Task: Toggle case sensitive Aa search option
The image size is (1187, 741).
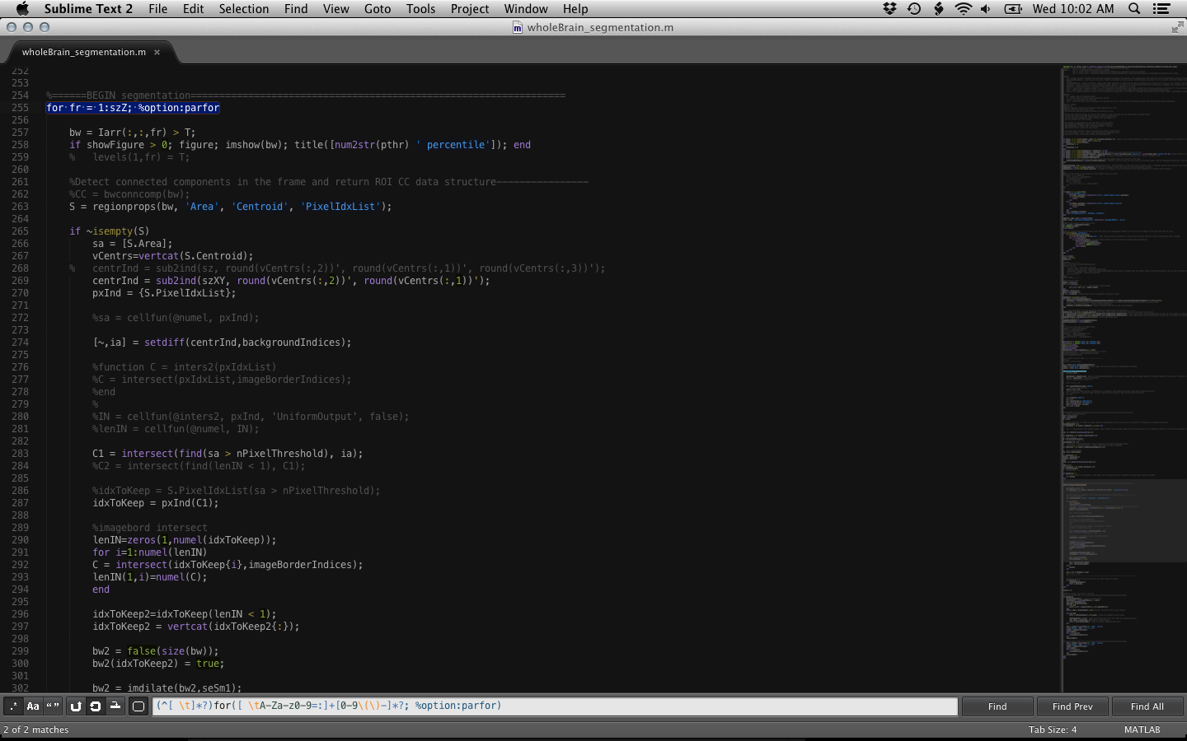Action: click(x=33, y=706)
